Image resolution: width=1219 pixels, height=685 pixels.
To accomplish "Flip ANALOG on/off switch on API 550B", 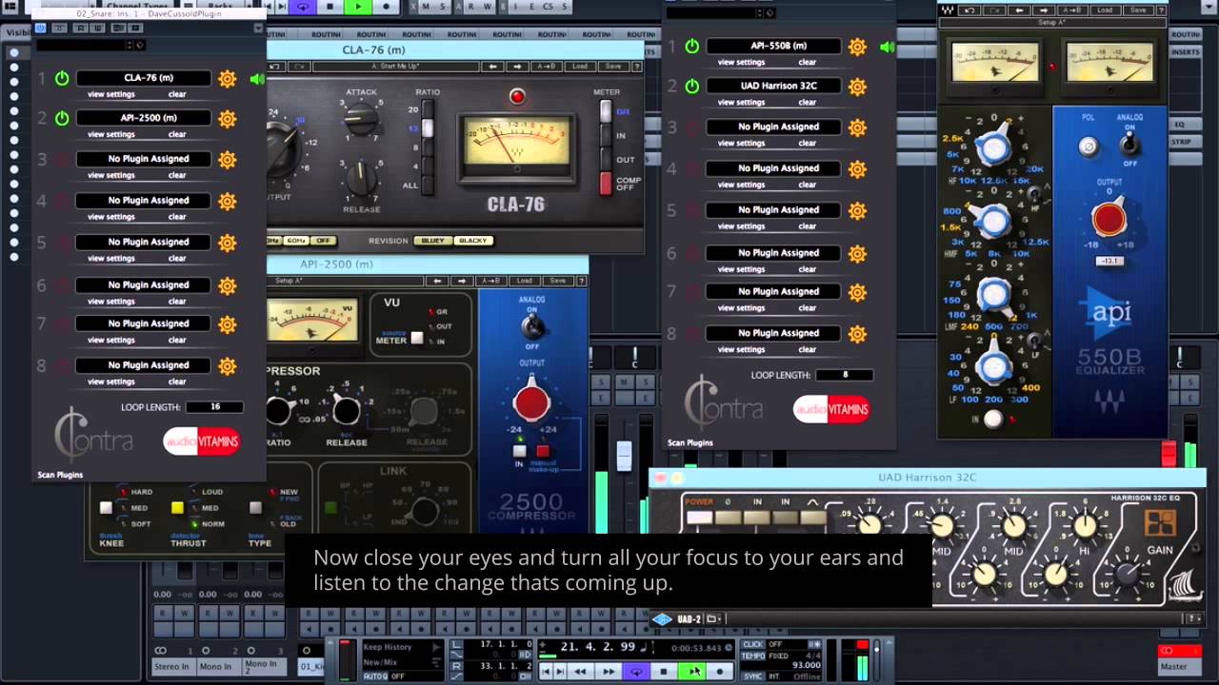I will pos(1129,145).
